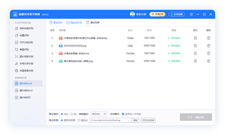Expand the conversion mode dropdown
Viewport: 225px width, 135px height.
pos(99,114)
